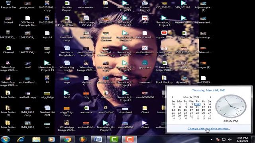Click Change date and time settings link
Image resolution: width=255 pixels, height=143 pixels.
(209, 128)
